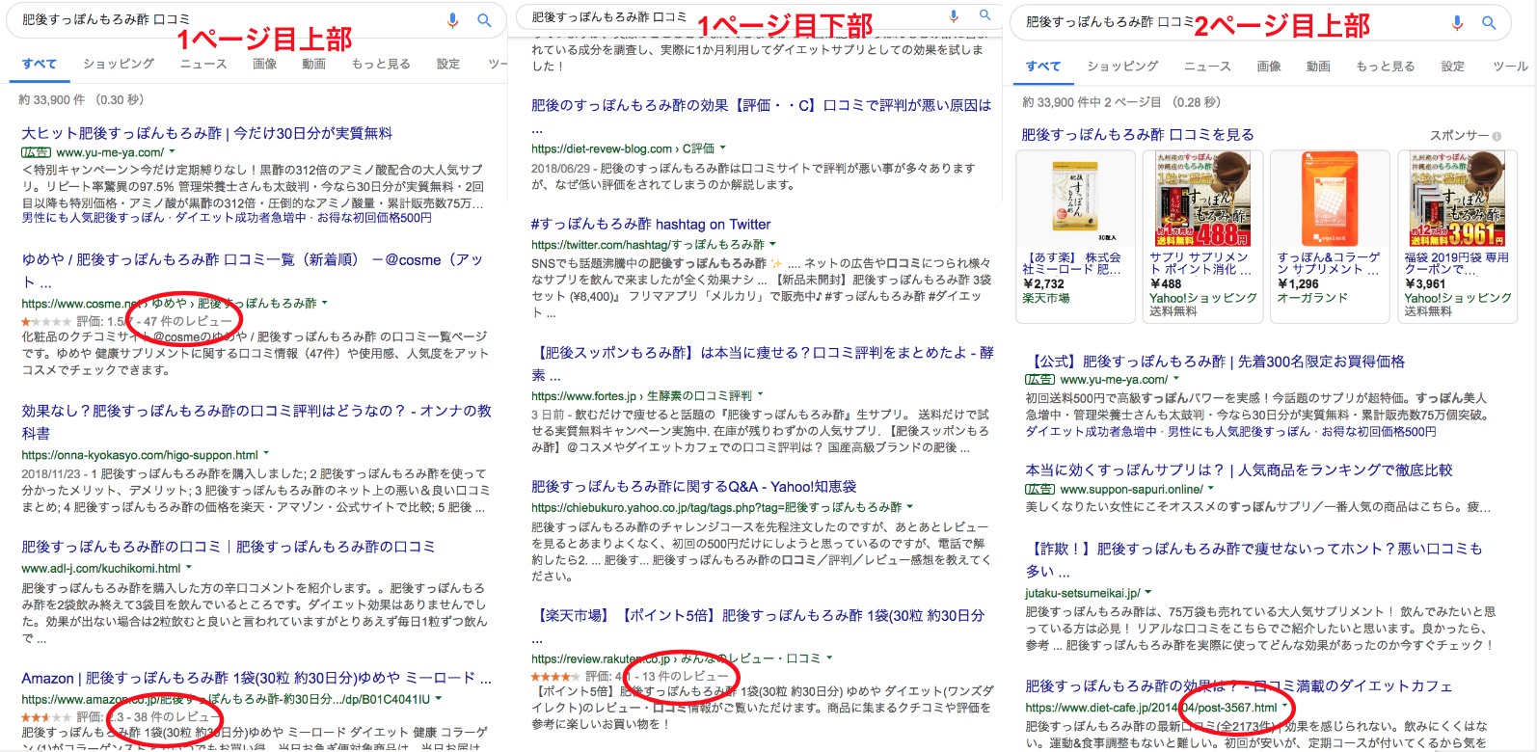Open the 【楽天市場】【ポイント5倍】 result link
The width and height of the screenshot is (1537, 752).
point(758,625)
